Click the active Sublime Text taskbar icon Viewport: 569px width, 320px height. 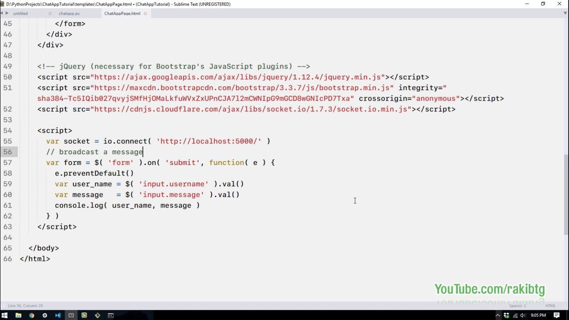click(71, 315)
